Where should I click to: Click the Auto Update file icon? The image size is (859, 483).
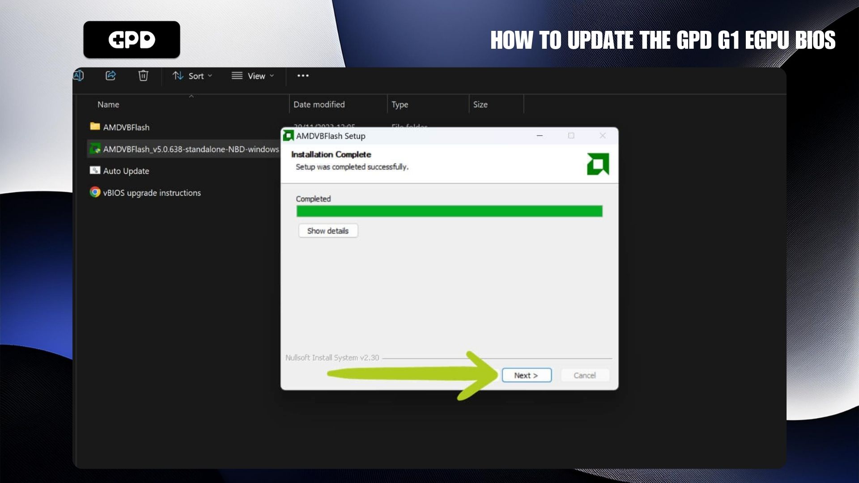tap(95, 170)
